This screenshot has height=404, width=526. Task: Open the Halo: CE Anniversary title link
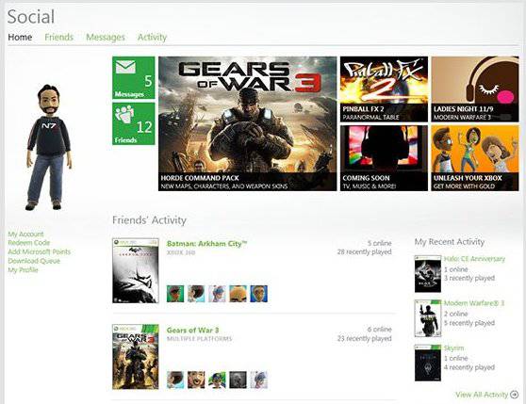[474, 259]
